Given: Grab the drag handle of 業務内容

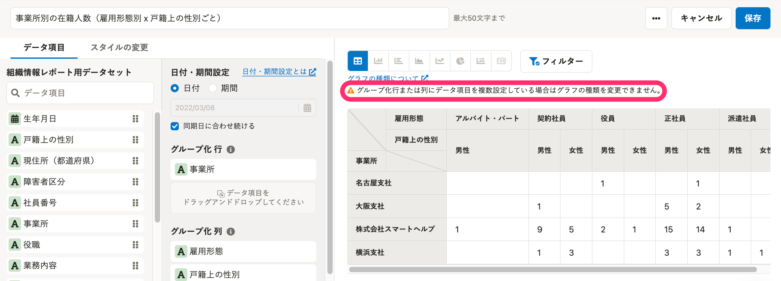Looking at the screenshot, I should click(135, 266).
